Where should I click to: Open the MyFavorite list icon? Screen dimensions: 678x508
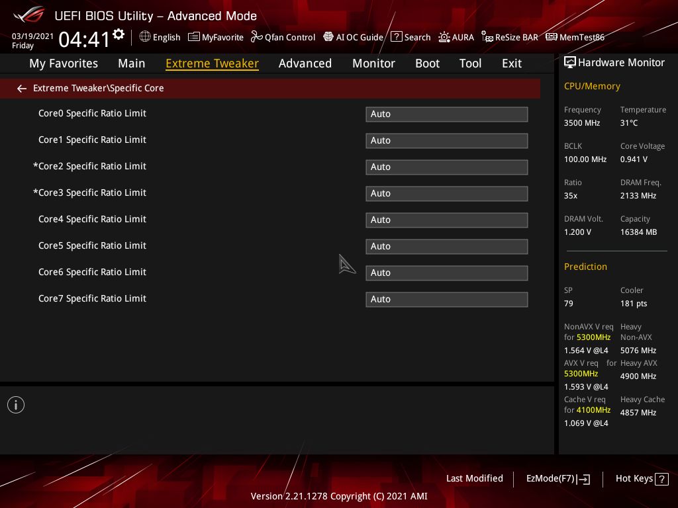click(x=194, y=37)
